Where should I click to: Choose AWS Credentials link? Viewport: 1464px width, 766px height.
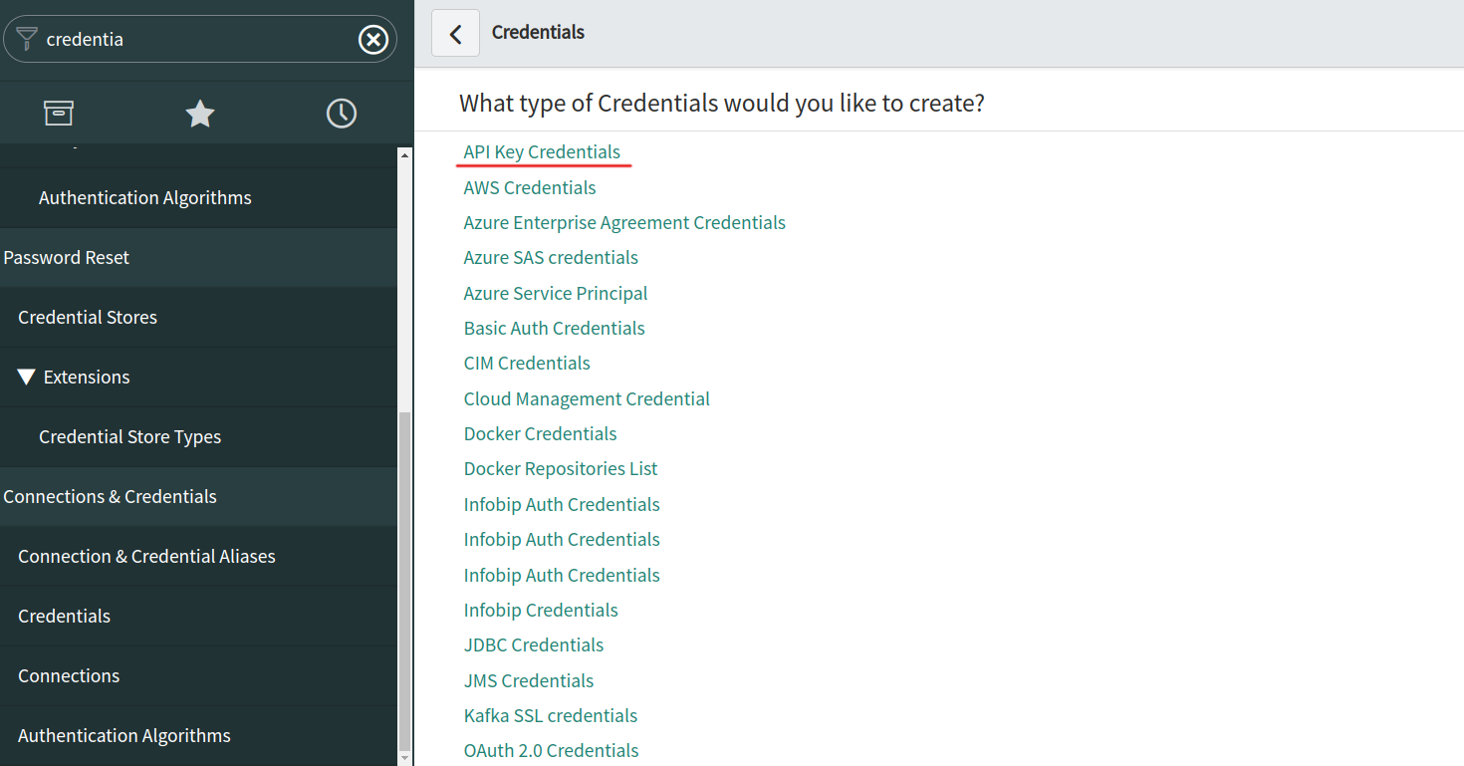point(530,188)
